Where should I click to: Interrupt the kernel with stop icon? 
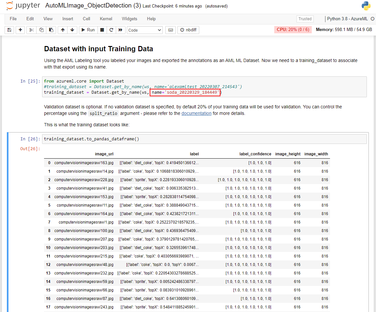tap(102, 30)
